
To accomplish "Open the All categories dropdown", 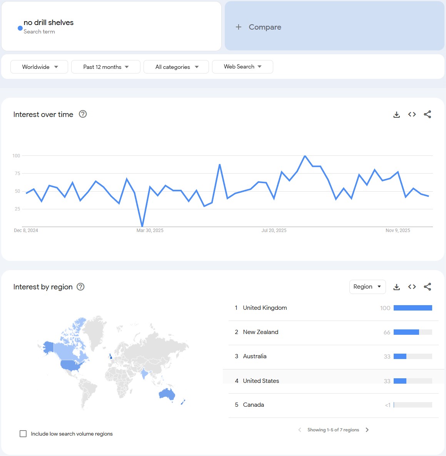I will [x=176, y=67].
